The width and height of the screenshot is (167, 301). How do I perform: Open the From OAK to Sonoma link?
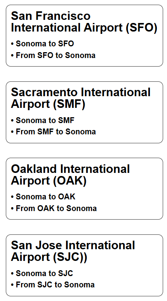(x=56, y=208)
